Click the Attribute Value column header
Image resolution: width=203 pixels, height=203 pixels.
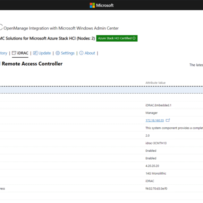[155, 83]
